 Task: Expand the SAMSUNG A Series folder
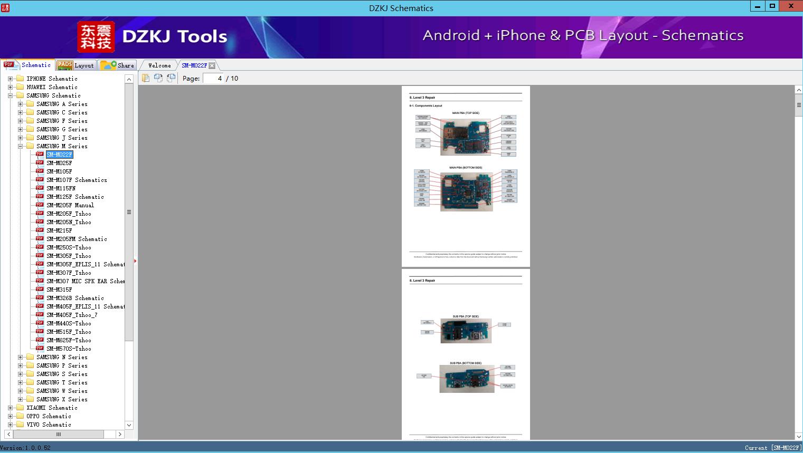[x=20, y=104]
